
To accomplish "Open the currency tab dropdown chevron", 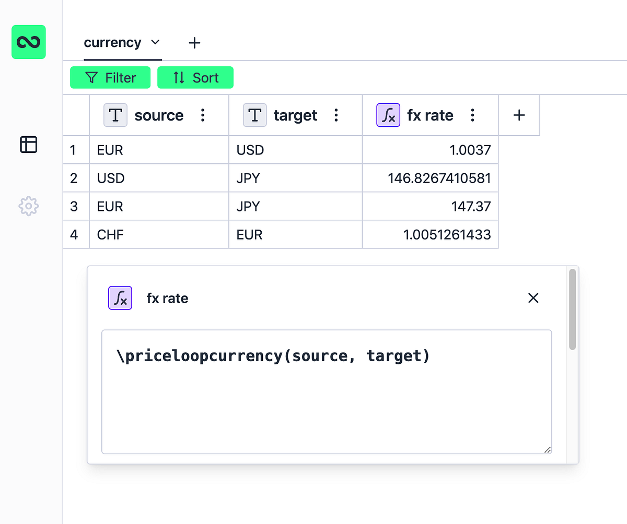I will tap(155, 43).
